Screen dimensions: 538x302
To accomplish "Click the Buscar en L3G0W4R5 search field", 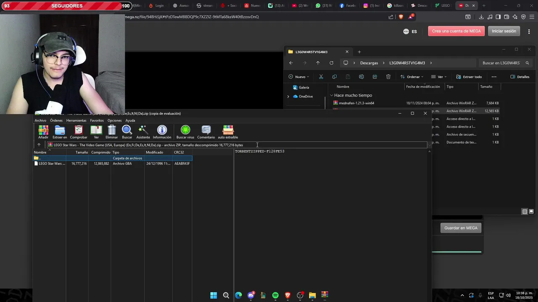I will (x=506, y=63).
